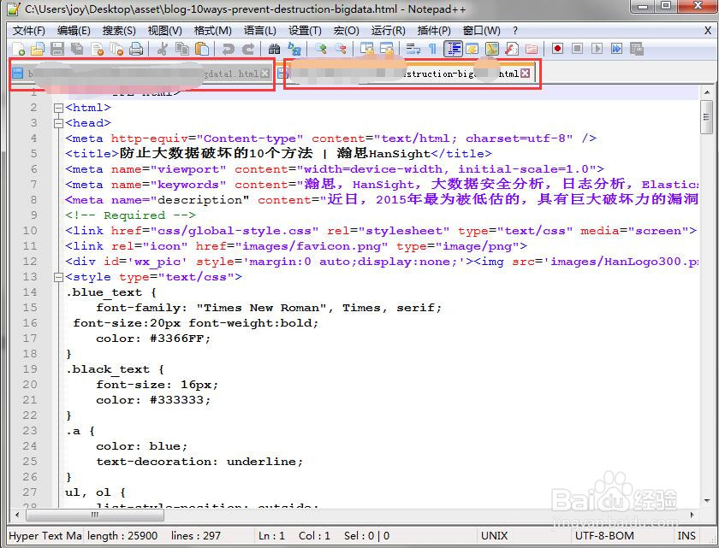Click the Save All icon
The height and width of the screenshot is (548, 719).
coord(76,49)
